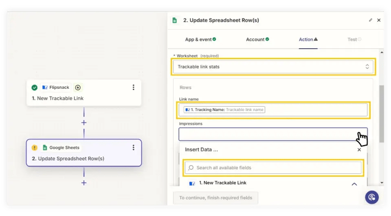Image resolution: width=391 pixels, height=216 pixels.
Task: Click the Search magnifier icon
Action: (191, 167)
